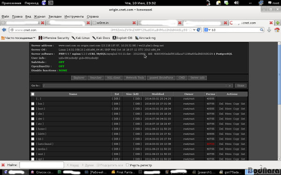Click the search magnifier icon in search box
The image size is (281, 175).
click(262, 30)
